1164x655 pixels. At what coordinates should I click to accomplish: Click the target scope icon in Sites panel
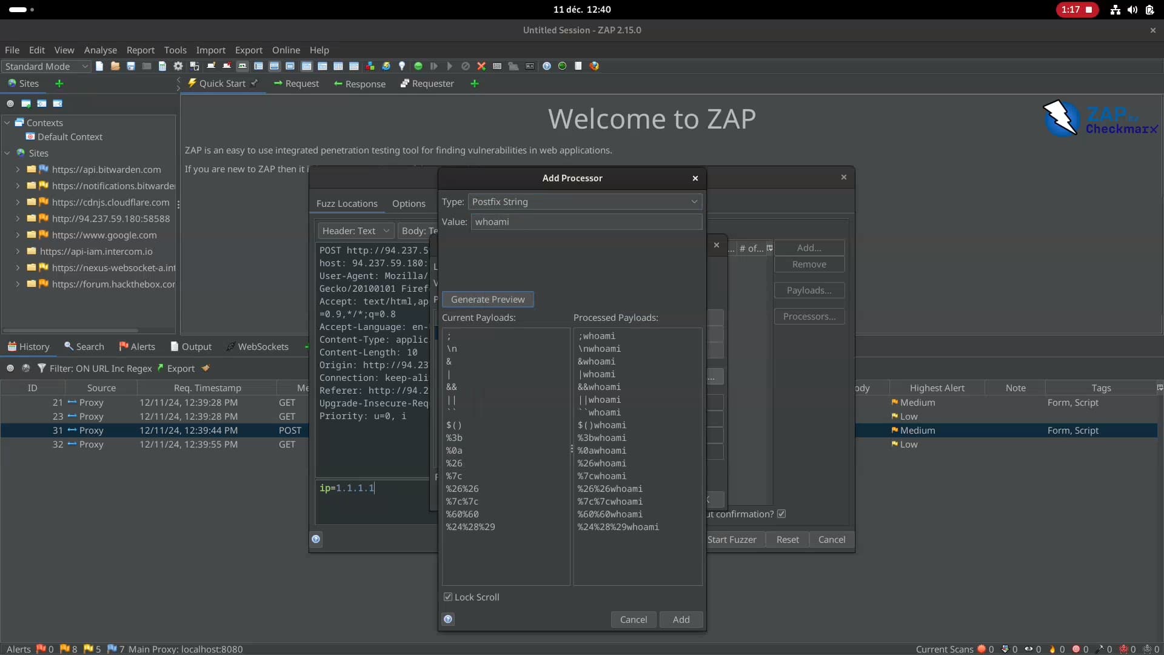(10, 104)
